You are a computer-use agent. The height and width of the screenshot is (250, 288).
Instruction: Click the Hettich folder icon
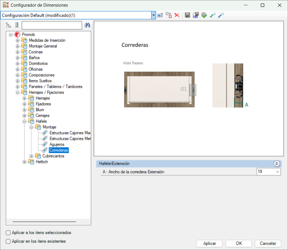coord(31,162)
